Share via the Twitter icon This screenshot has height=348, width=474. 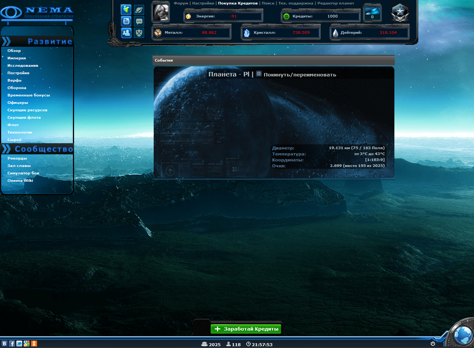point(19,344)
